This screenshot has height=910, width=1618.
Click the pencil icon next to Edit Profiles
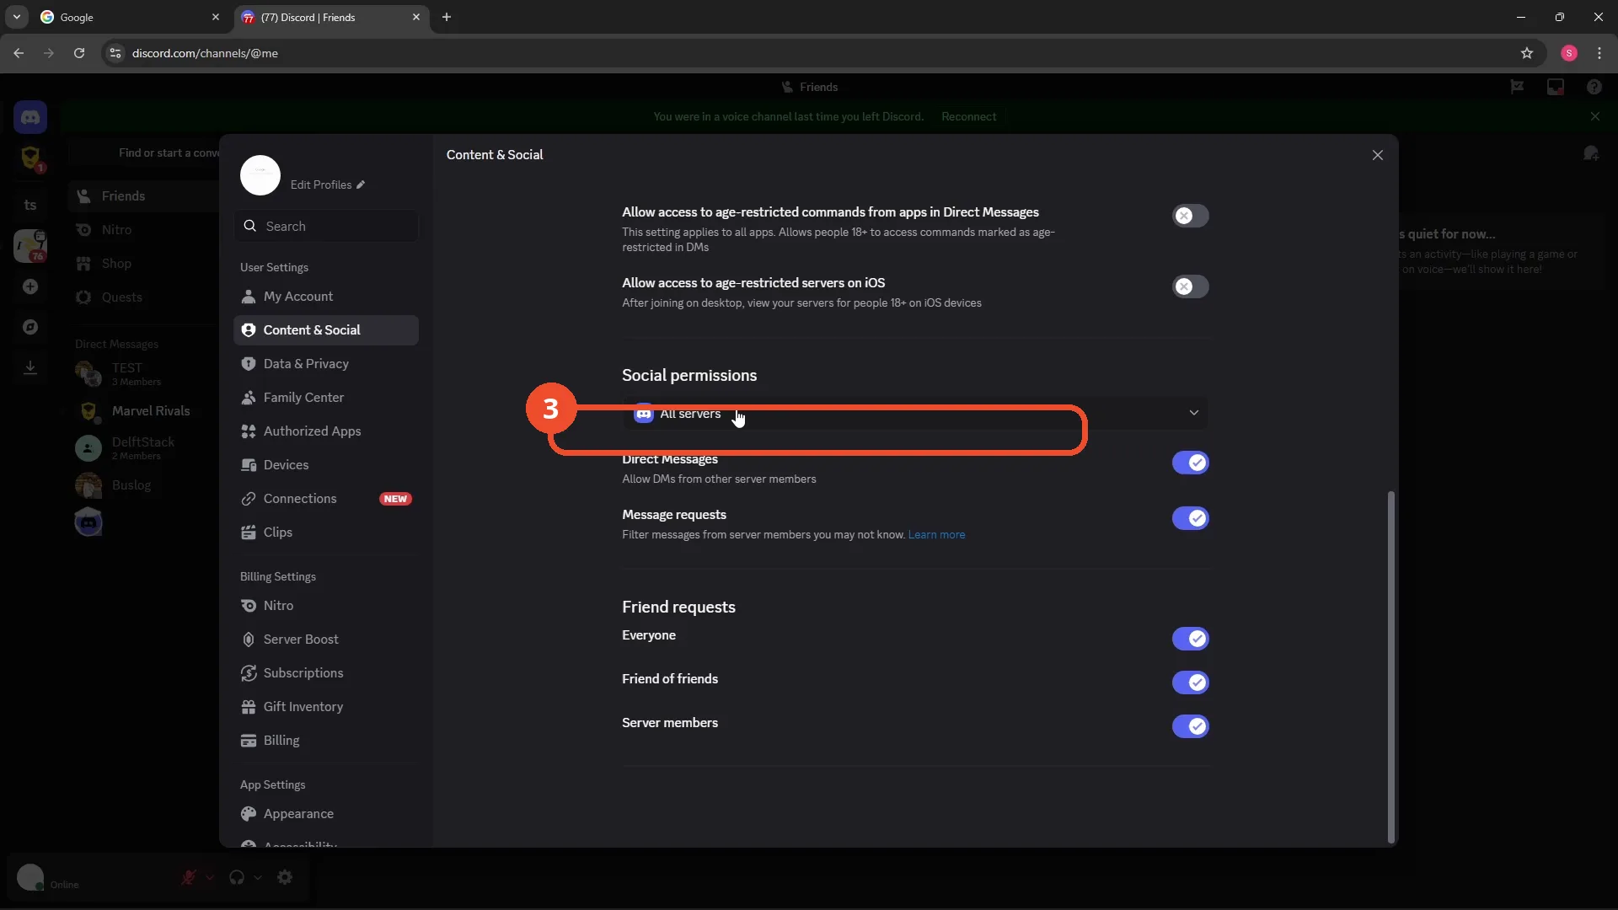(361, 185)
